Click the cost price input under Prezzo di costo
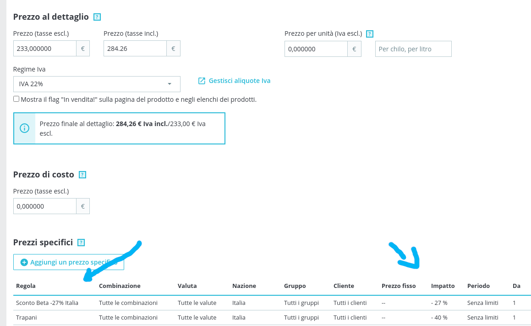Viewport: 531px width, 326px height. (44, 206)
